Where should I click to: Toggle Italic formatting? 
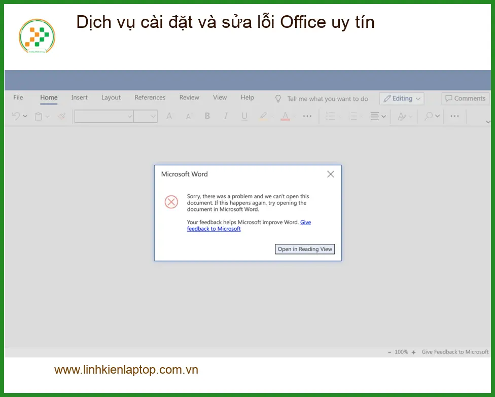226,116
